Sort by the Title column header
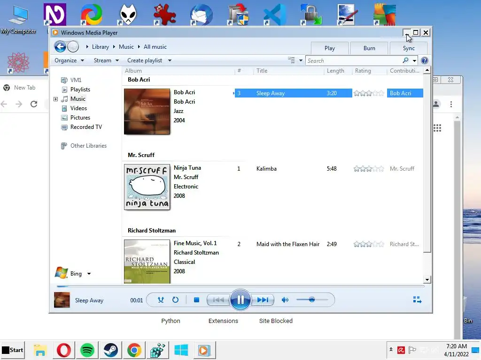The width and height of the screenshot is (481, 360). point(262,71)
